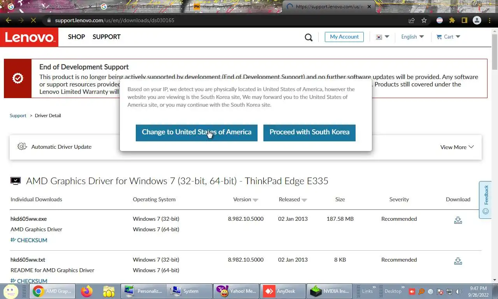
Task: Open the site search magnifier icon
Action: (x=309, y=37)
